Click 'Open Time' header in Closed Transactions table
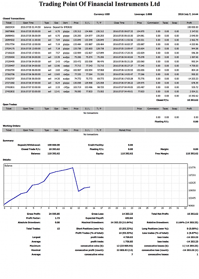Image resolution: width=199 pixels, height=279 pixels. pos(28,23)
